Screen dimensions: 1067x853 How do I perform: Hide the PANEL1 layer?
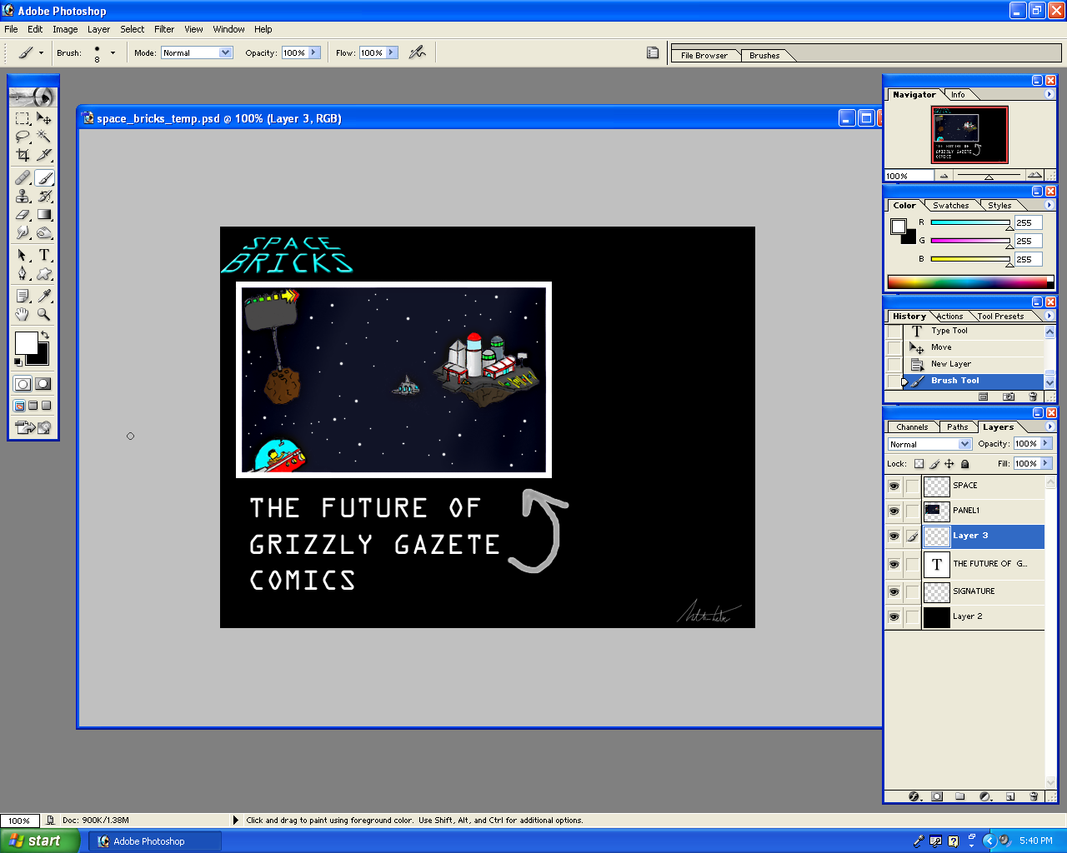click(894, 511)
